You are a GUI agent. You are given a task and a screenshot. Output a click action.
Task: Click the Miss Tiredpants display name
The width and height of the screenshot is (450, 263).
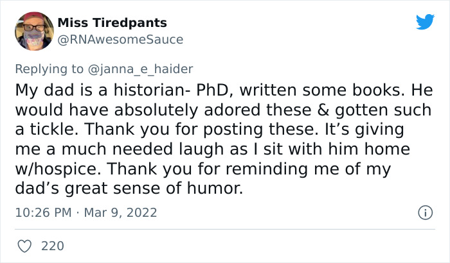(113, 22)
